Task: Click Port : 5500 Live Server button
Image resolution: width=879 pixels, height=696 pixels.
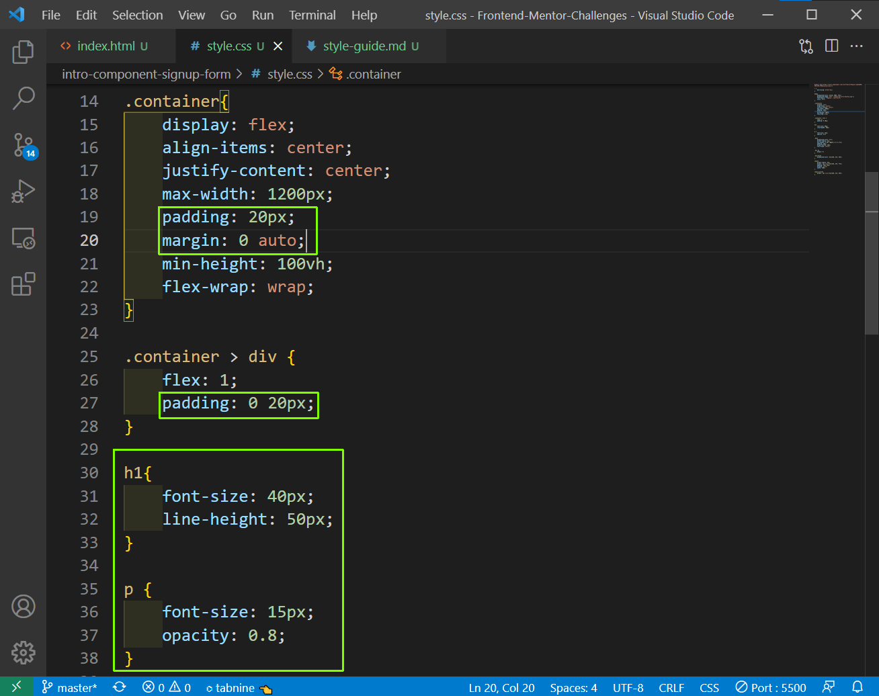Action: (771, 687)
